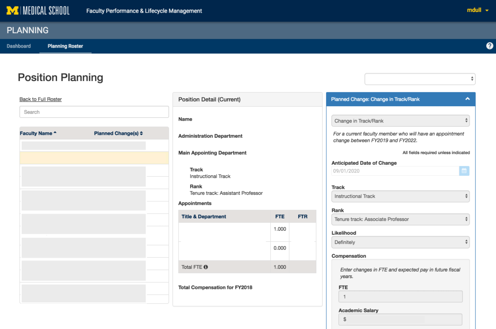Click the Michigan M logo

[x=13, y=10]
